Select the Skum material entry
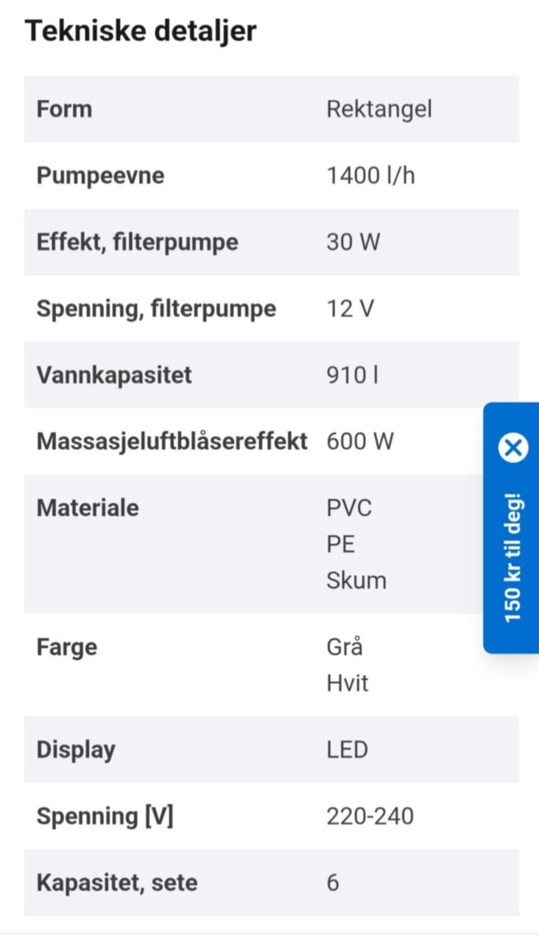539x935 pixels. (x=357, y=581)
